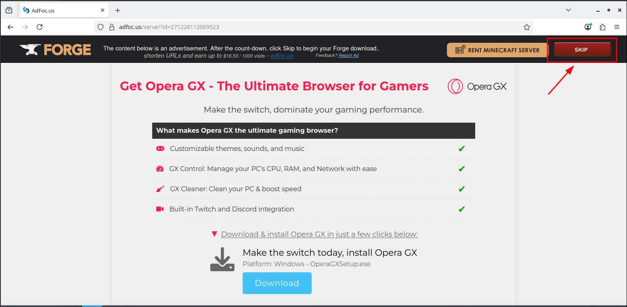
Task: Click the download tray icon
Action: [222, 259]
